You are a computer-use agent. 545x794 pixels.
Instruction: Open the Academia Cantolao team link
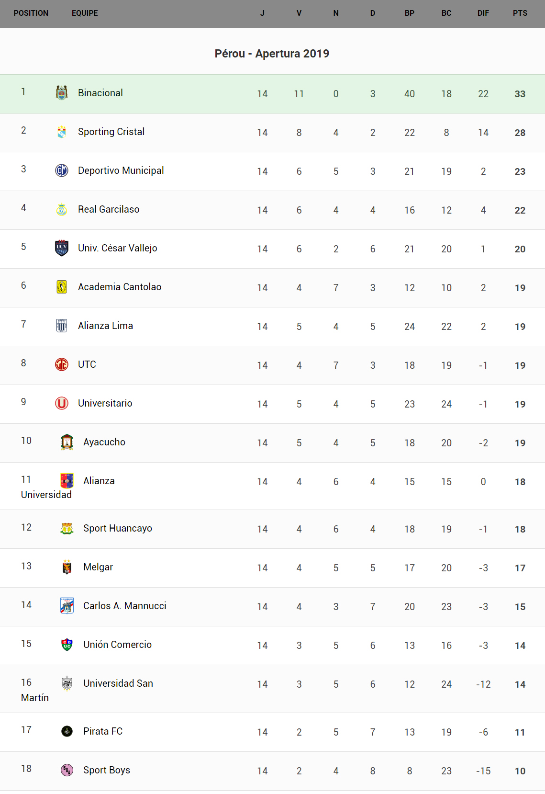[x=120, y=287]
